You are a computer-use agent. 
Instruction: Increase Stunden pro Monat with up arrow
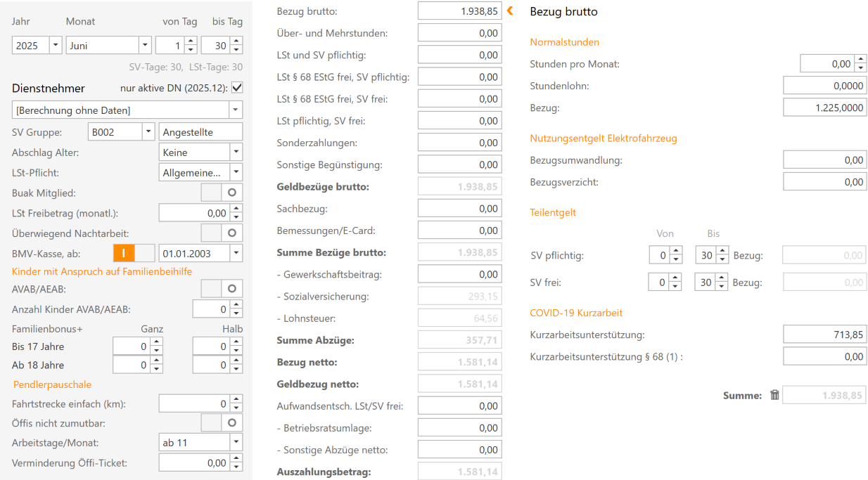pyautogui.click(x=860, y=60)
